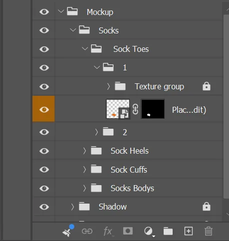Select the black layer mask thumbnail
Image resolution: width=229 pixels, height=241 pixels.
coord(153,109)
